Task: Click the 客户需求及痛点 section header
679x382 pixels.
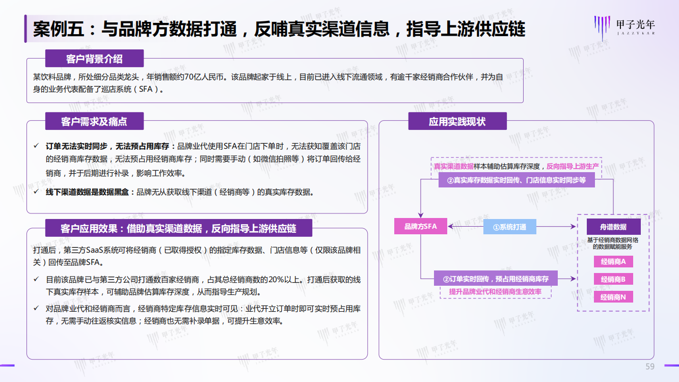Action: point(94,122)
